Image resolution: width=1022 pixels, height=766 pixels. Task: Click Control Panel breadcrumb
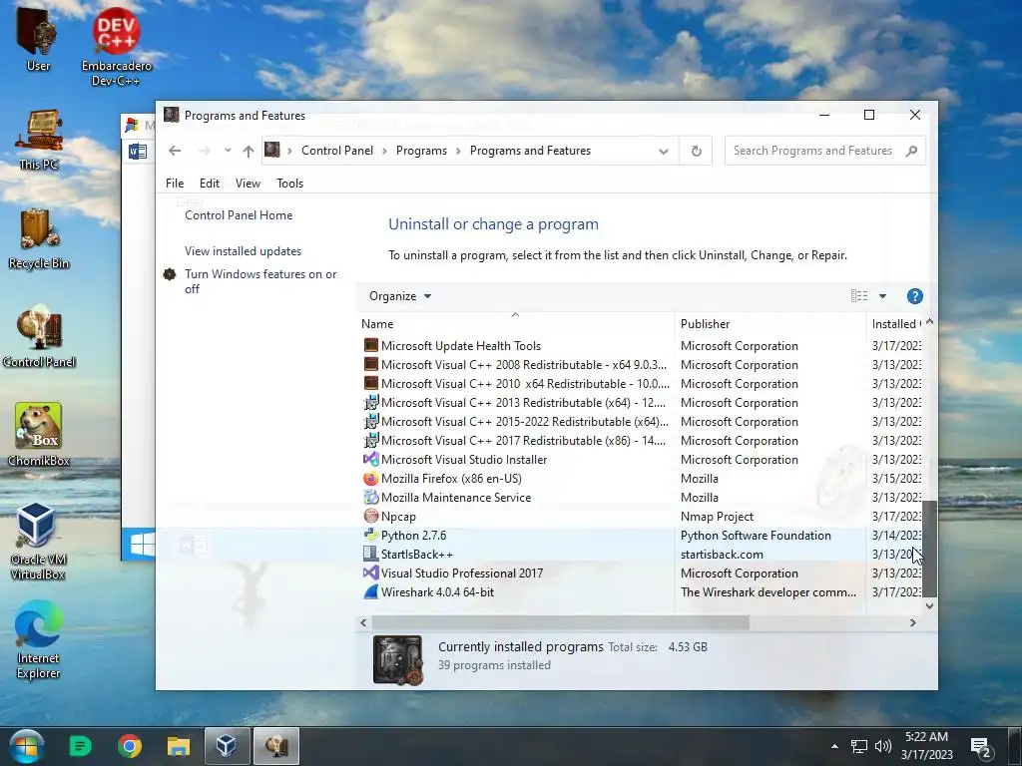(x=337, y=151)
